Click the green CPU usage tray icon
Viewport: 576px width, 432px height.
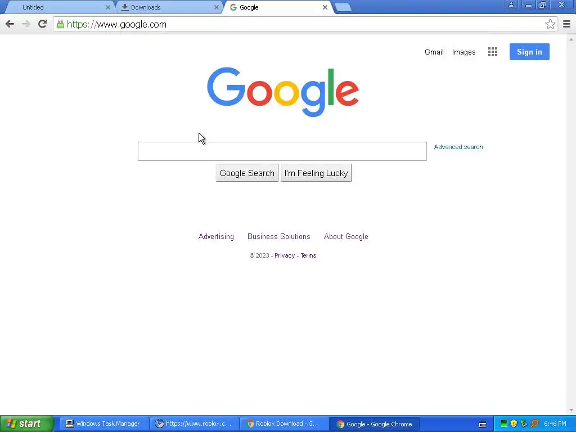503,424
